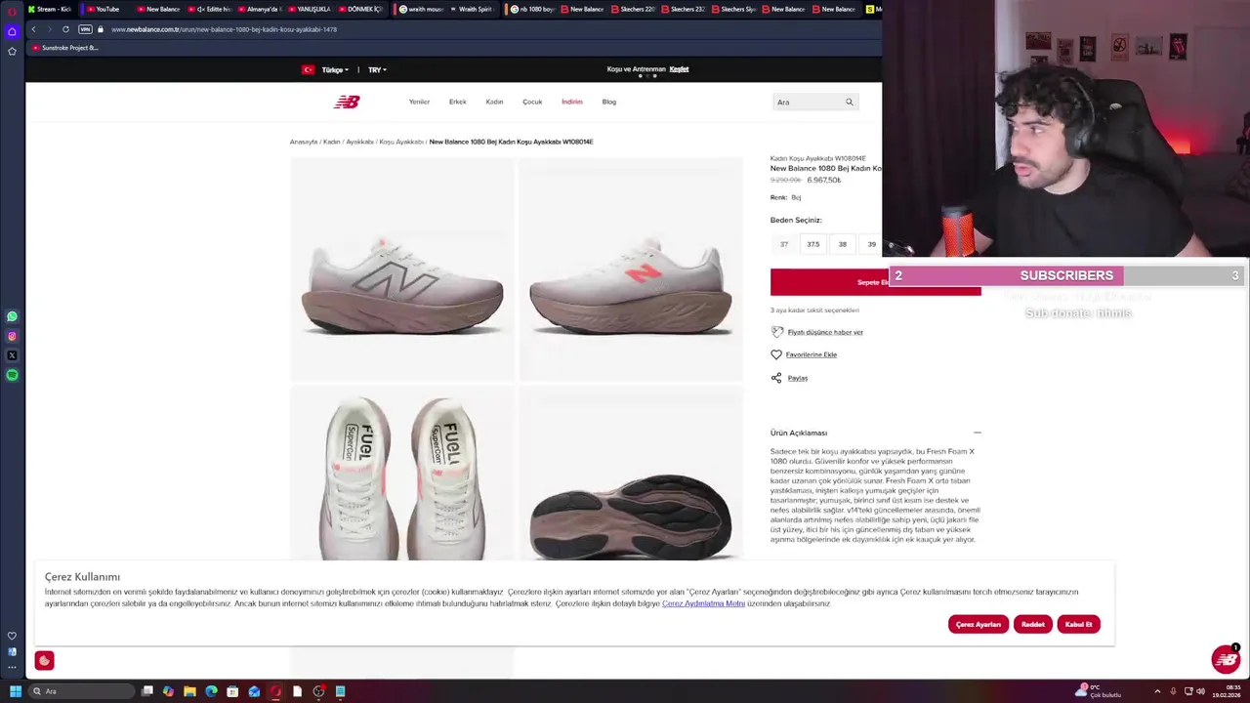
Task: Click the Keşfet link in top banner
Action: click(679, 69)
